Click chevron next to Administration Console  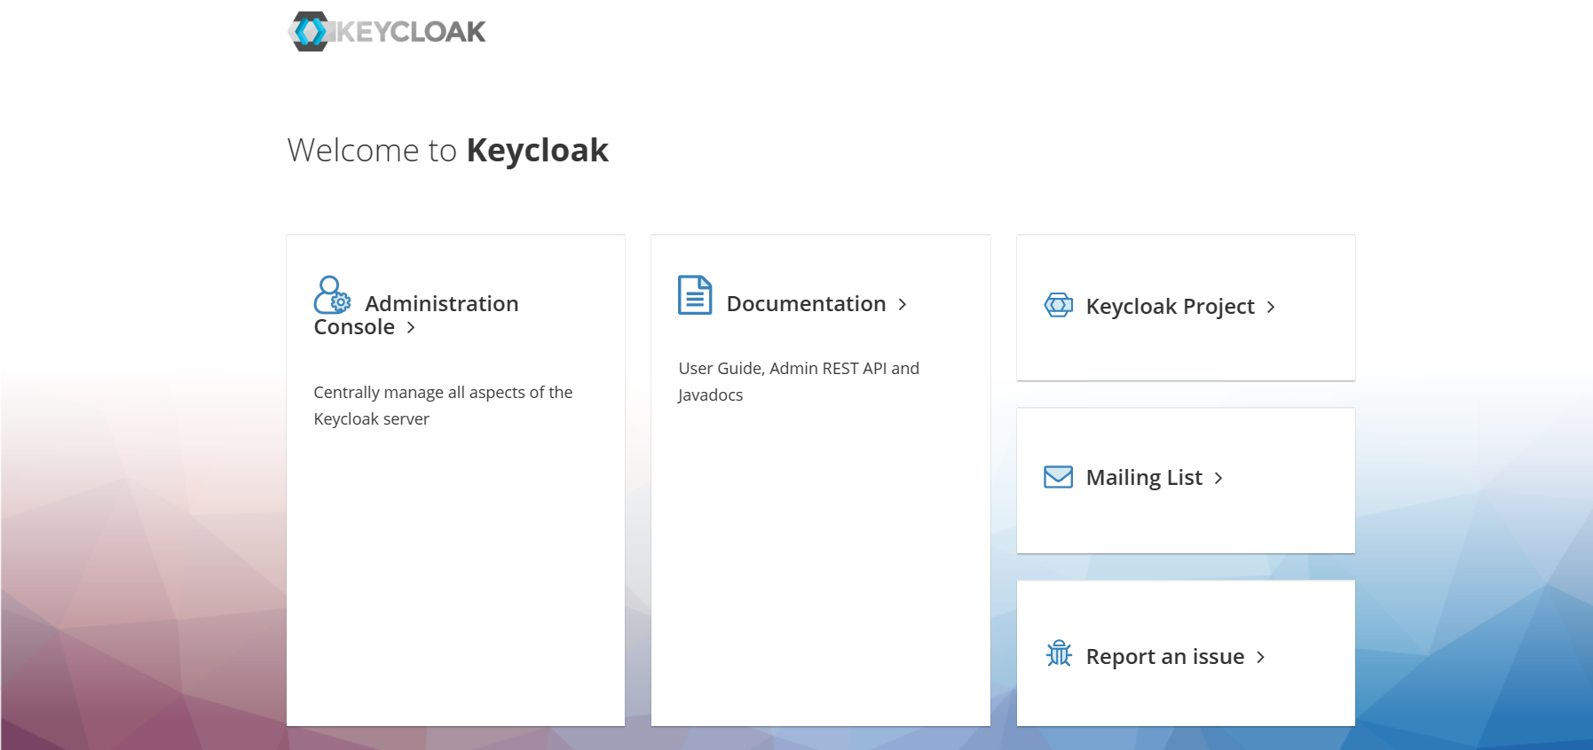[411, 328]
